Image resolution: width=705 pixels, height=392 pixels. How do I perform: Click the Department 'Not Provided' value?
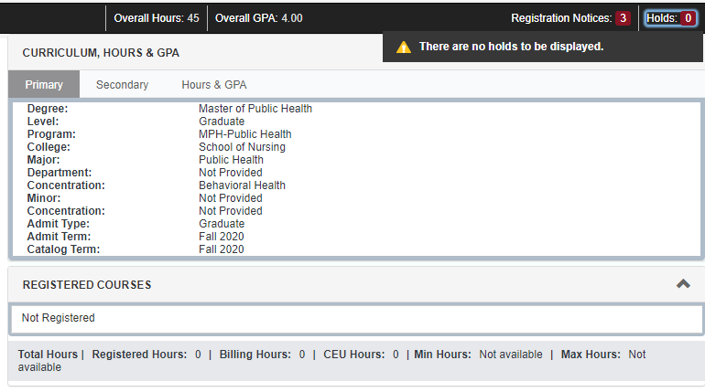pos(231,172)
